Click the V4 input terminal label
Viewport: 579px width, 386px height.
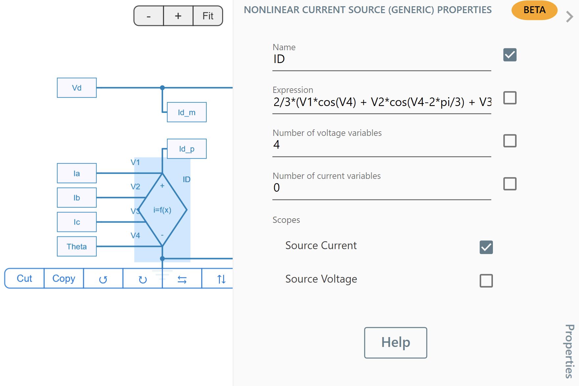click(135, 235)
